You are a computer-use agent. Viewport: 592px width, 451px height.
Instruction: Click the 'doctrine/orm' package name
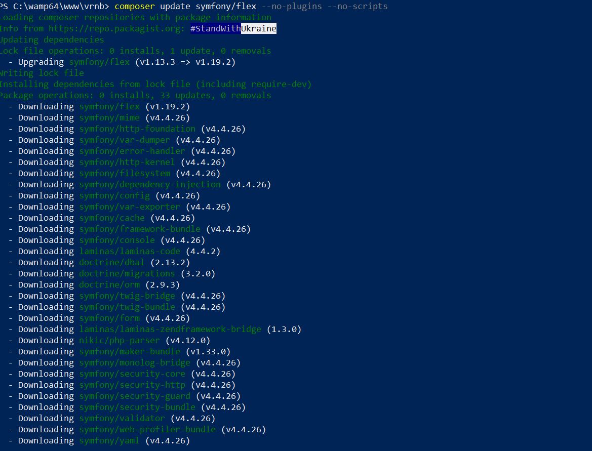(109, 284)
